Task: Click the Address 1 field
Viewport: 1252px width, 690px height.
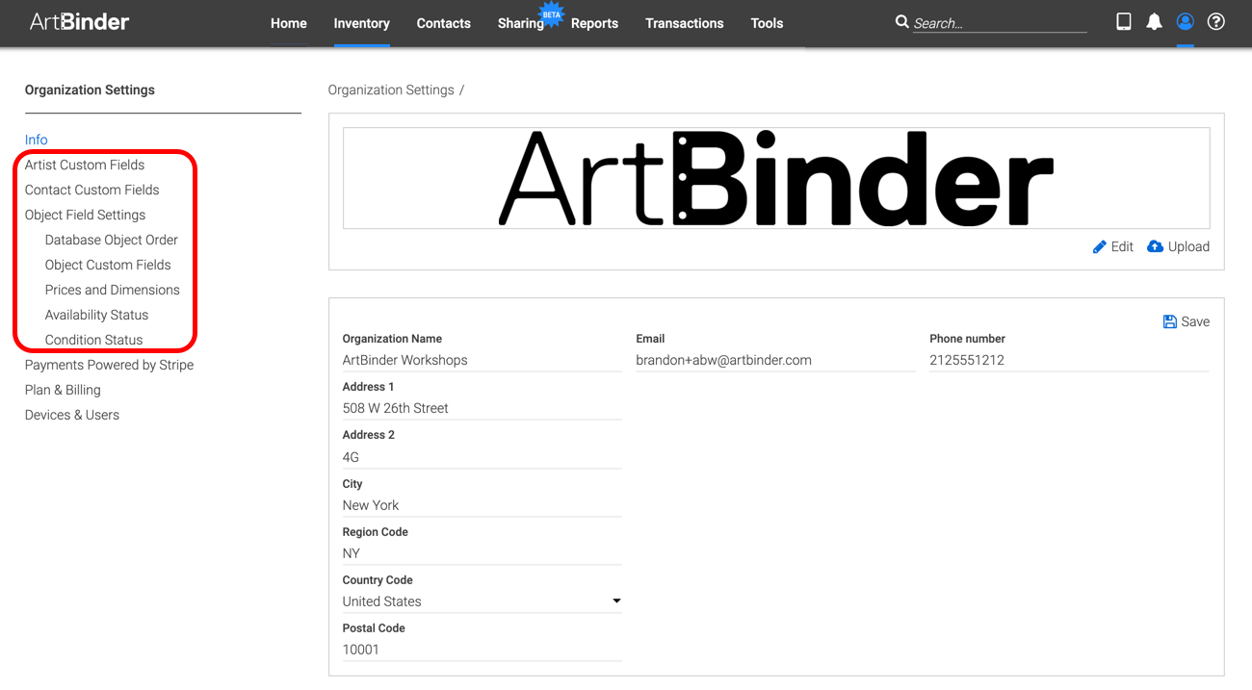Action: coord(483,408)
